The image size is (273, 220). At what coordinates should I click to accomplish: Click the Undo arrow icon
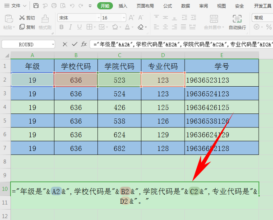click(72, 6)
